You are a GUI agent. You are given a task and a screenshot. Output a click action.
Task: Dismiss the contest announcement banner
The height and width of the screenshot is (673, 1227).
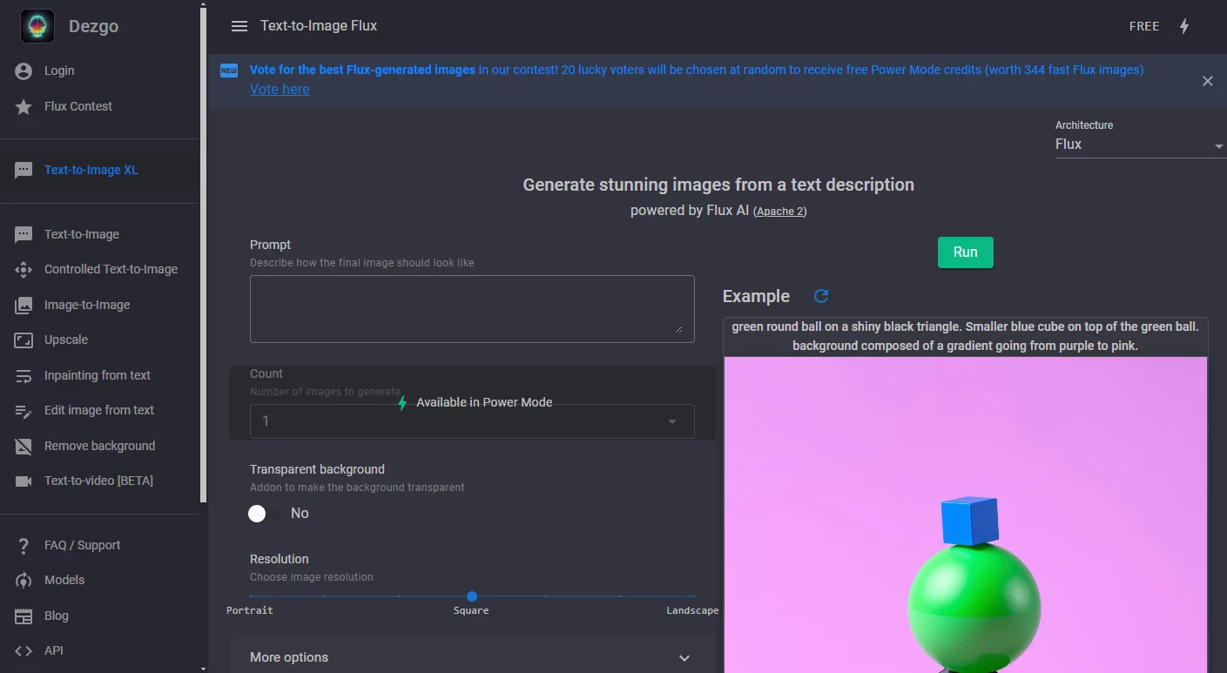point(1207,81)
